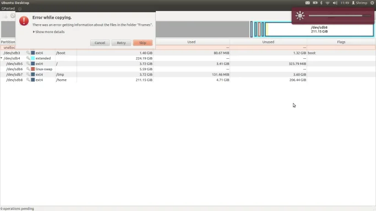Image resolution: width=376 pixels, height=211 pixels.
Task: Click the mount key icon for /dev/sdb3
Action: [28, 53]
